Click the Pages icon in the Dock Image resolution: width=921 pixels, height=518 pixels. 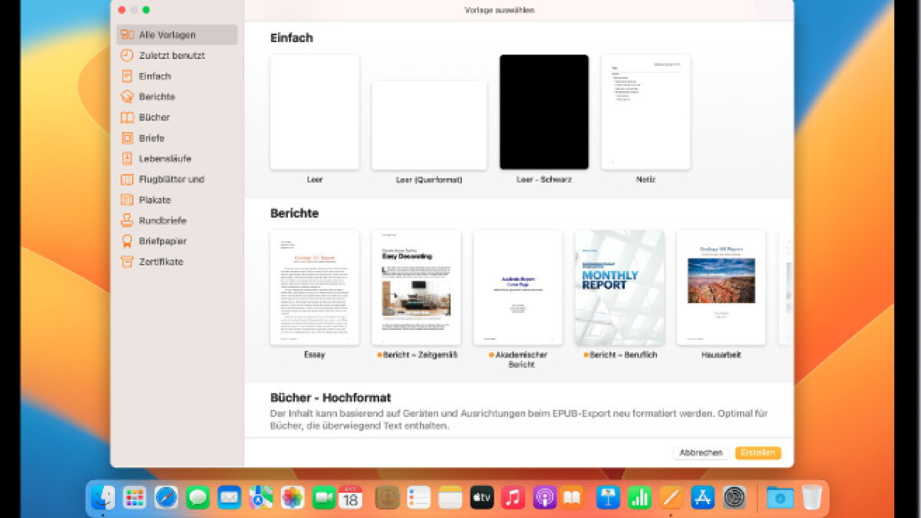click(672, 497)
